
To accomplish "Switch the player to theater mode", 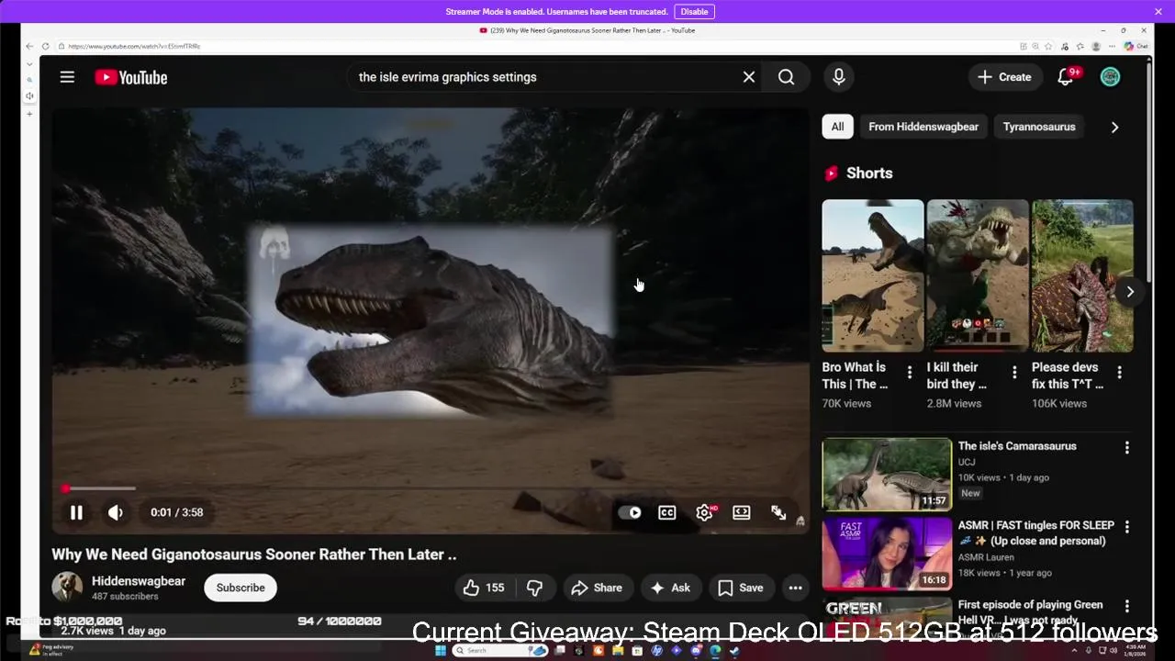I will point(742,512).
